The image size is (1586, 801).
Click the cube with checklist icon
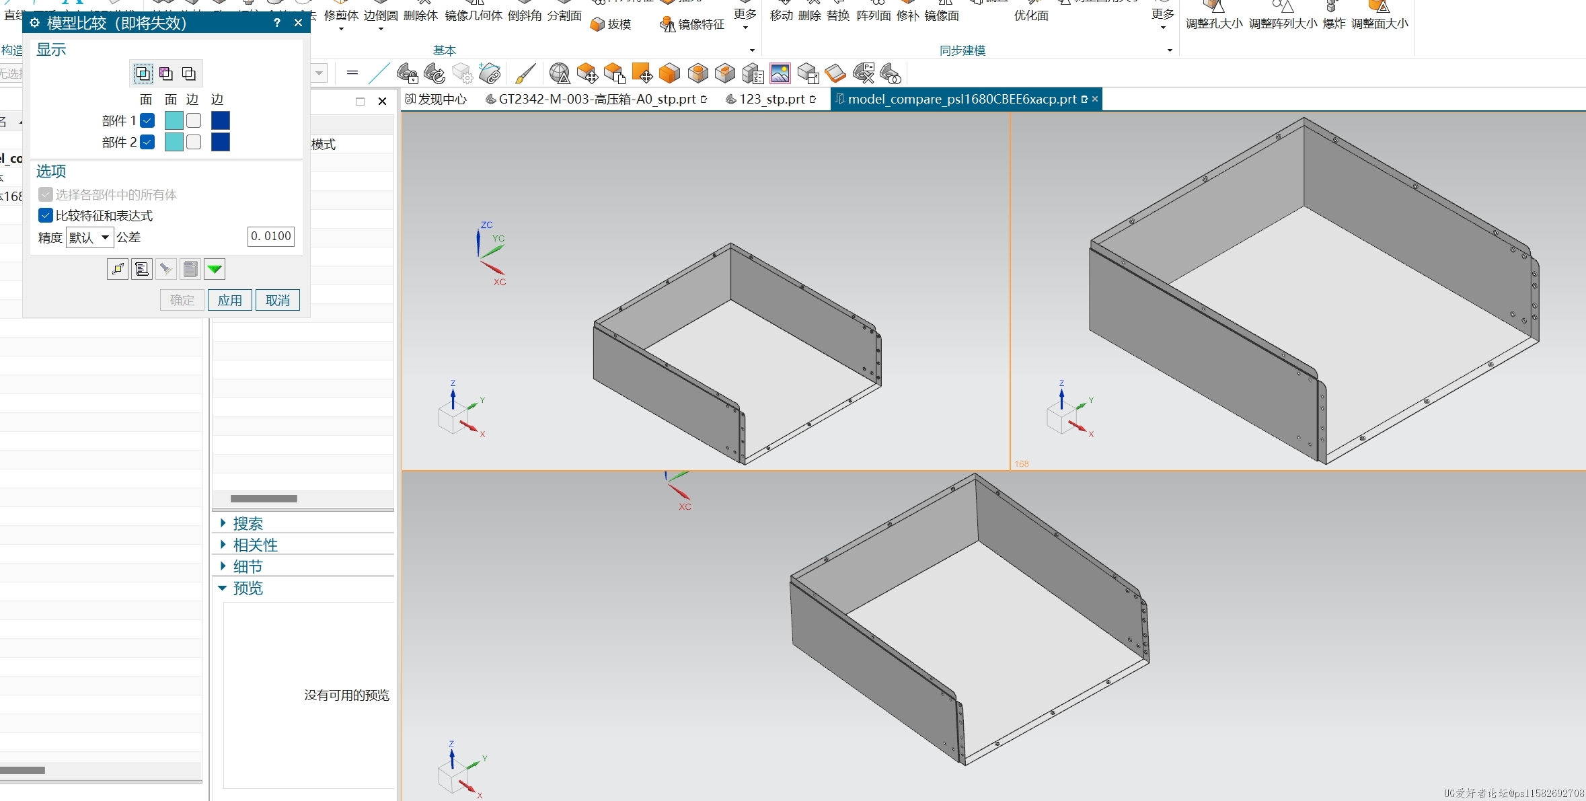coord(753,73)
